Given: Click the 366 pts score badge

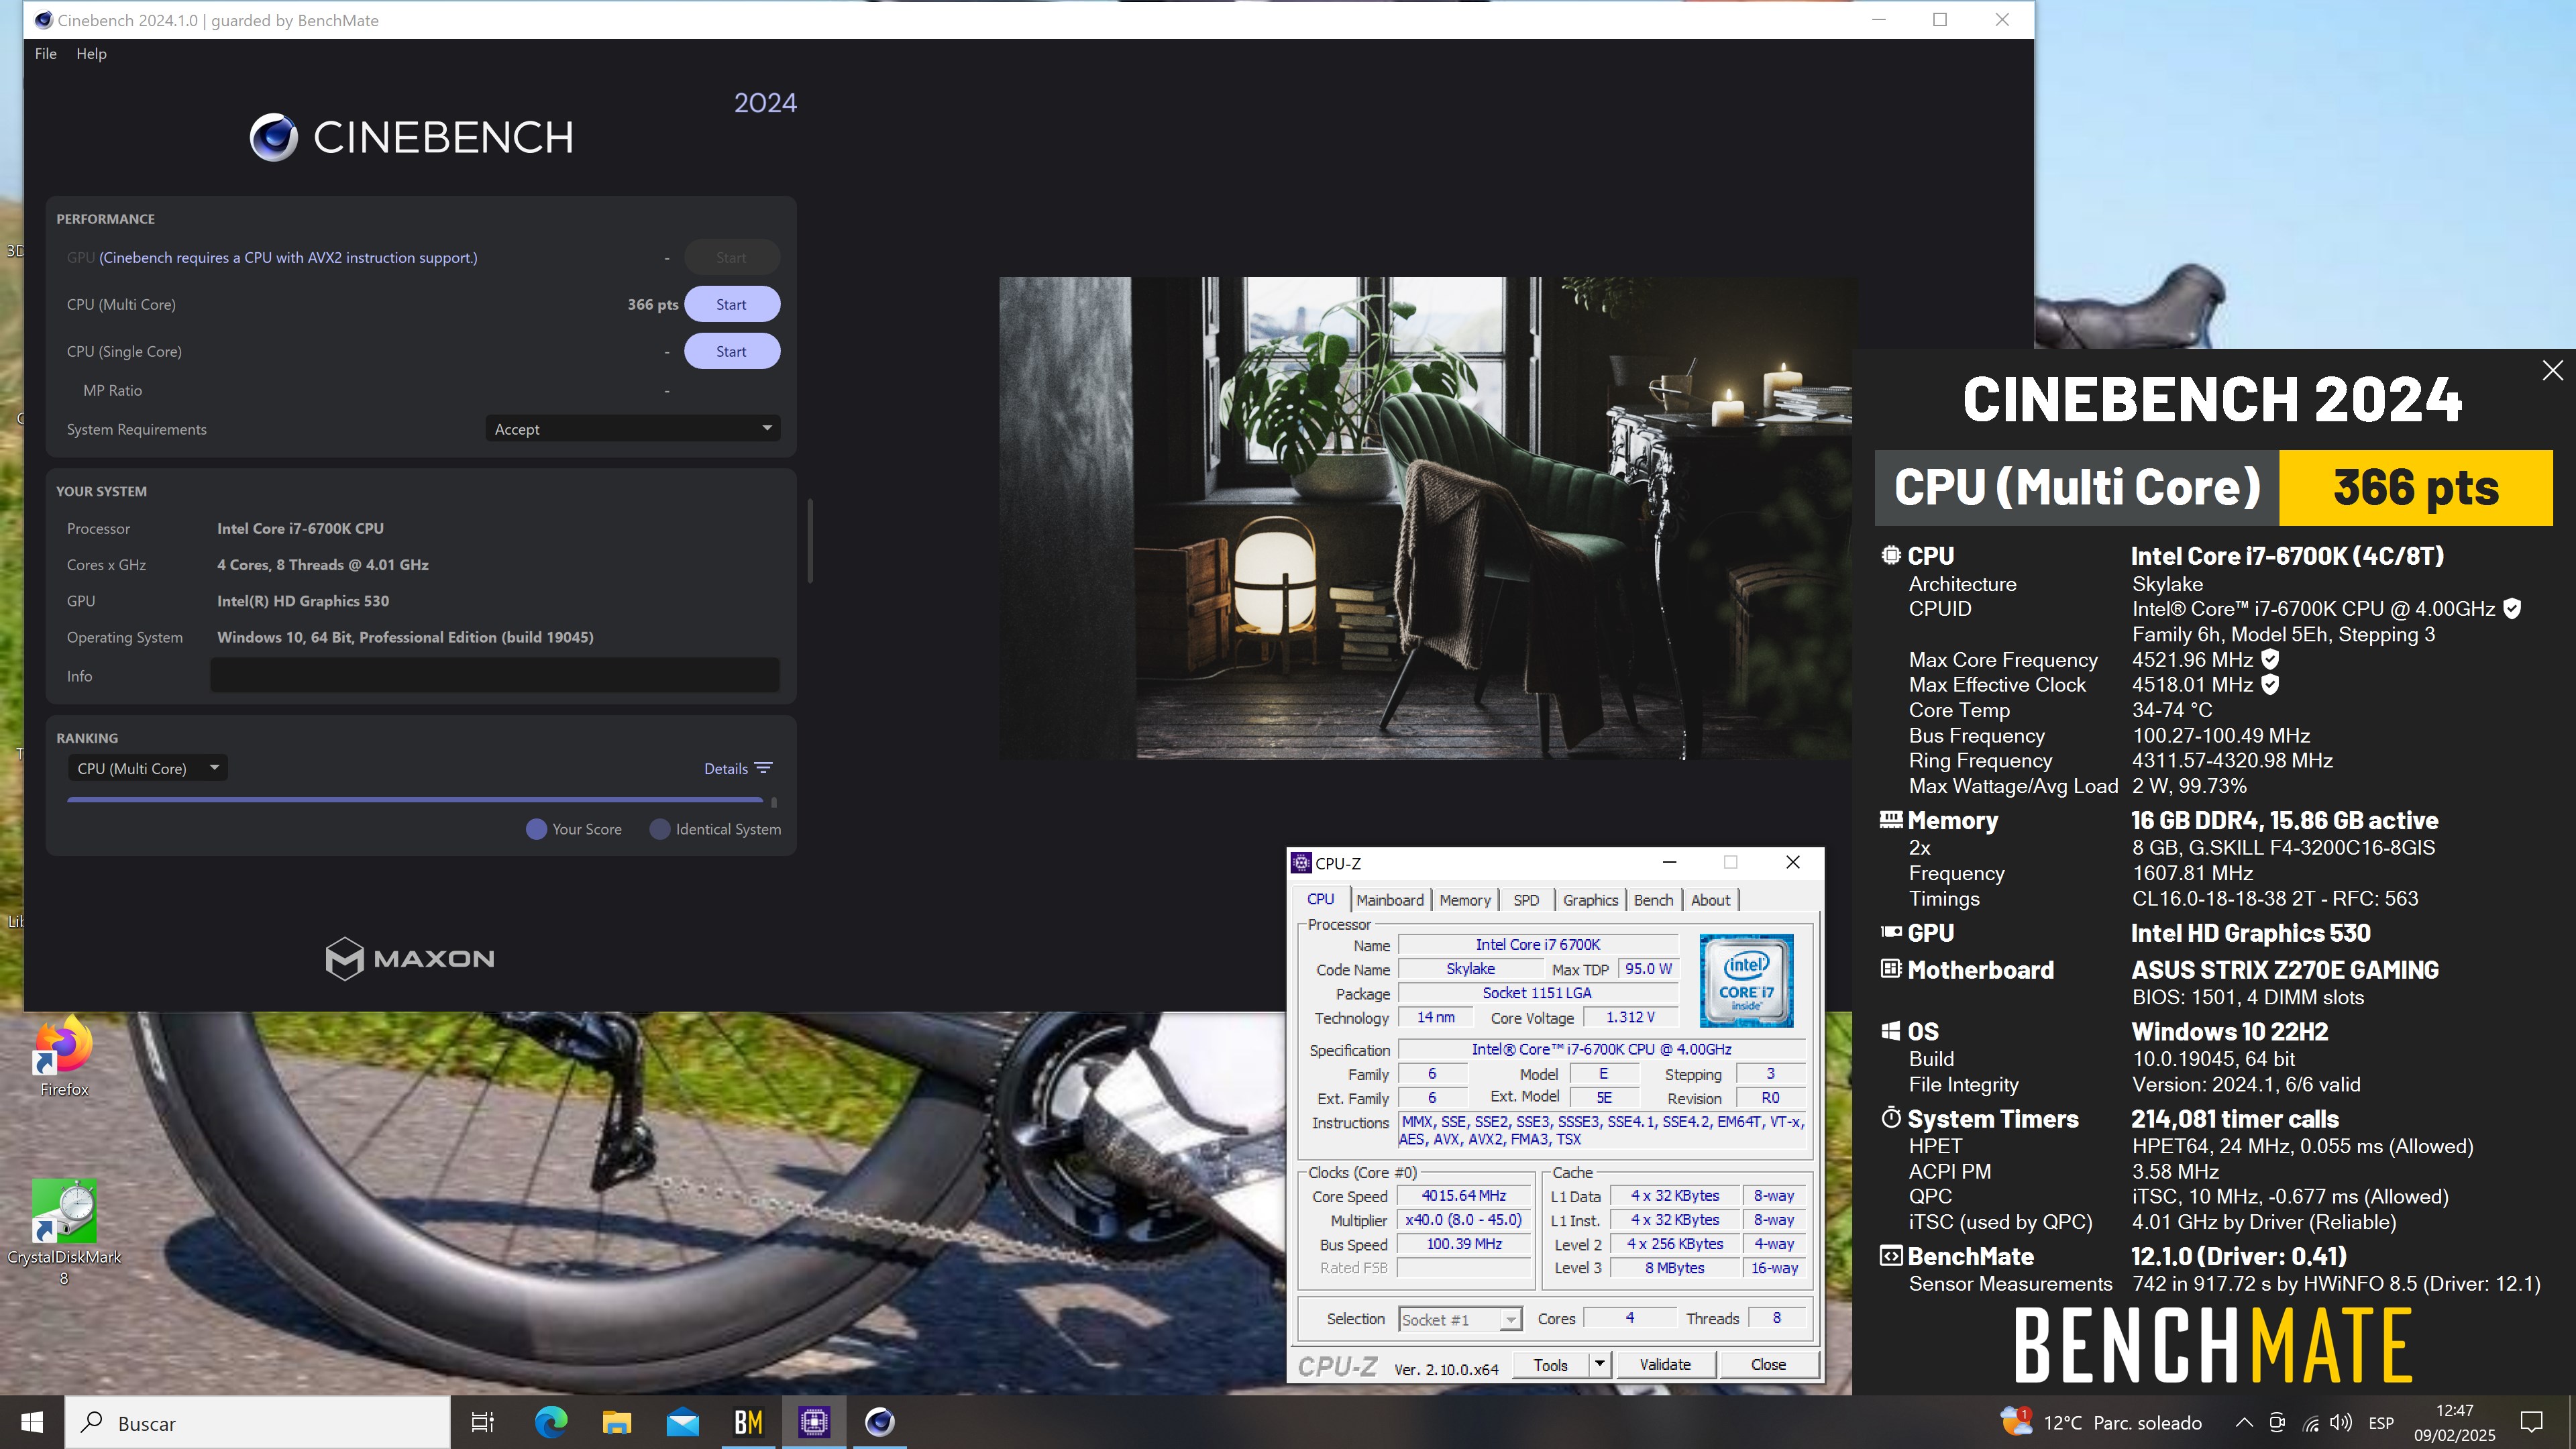Looking at the screenshot, I should click(2416, 488).
